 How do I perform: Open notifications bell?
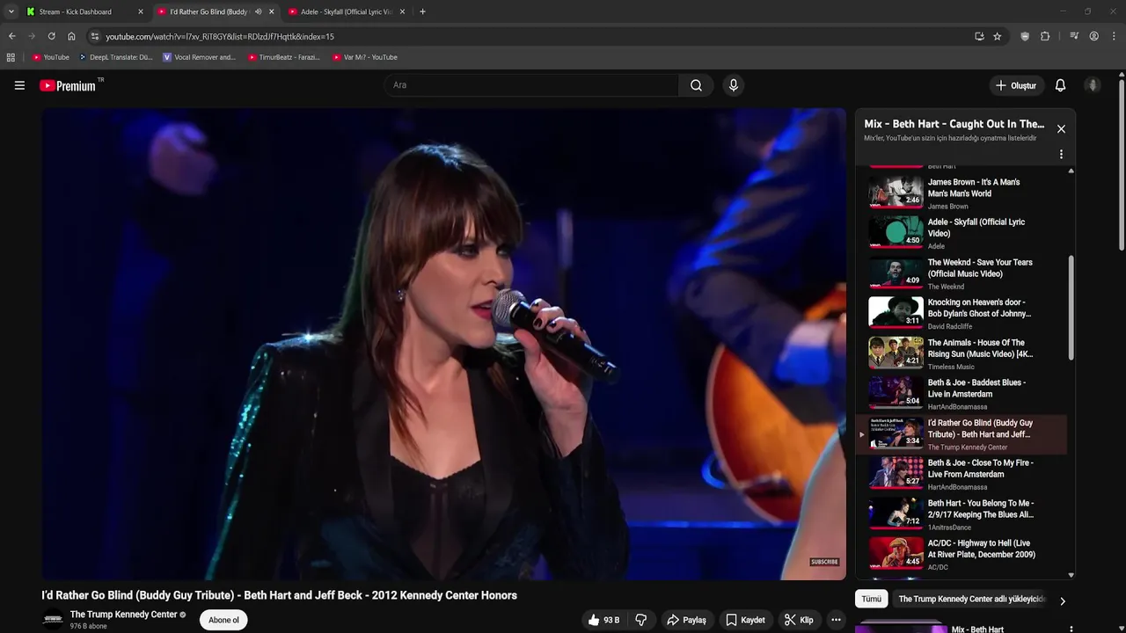click(1060, 85)
